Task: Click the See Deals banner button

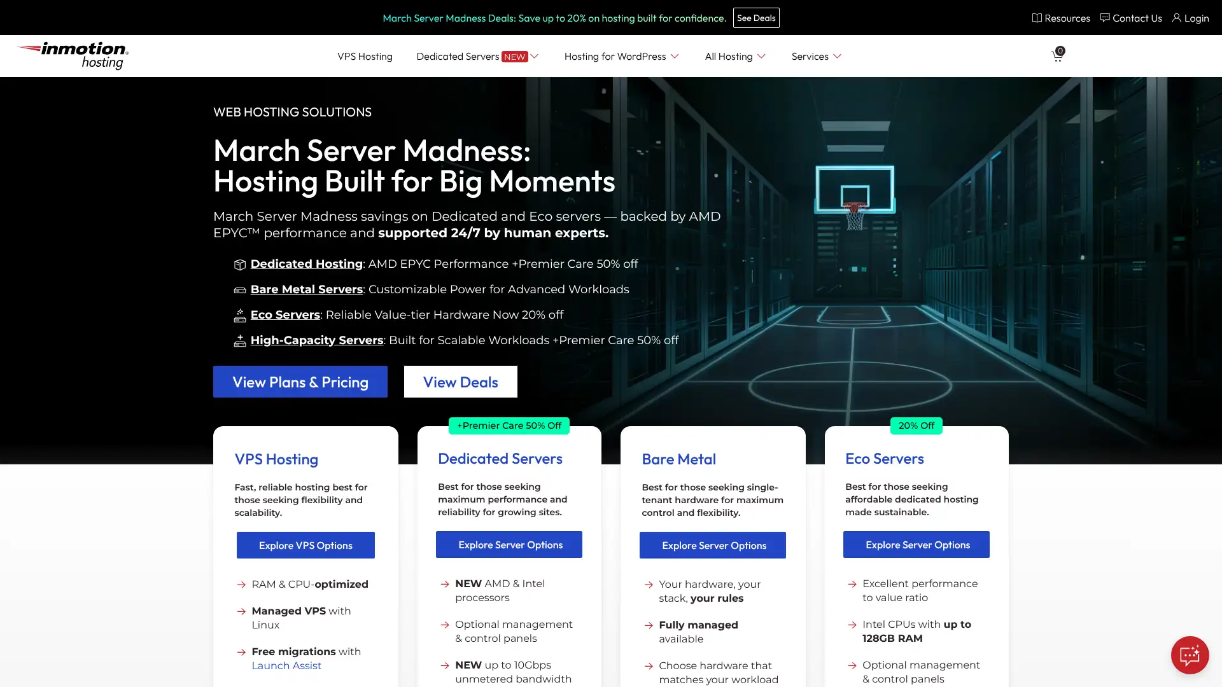Action: tap(756, 18)
